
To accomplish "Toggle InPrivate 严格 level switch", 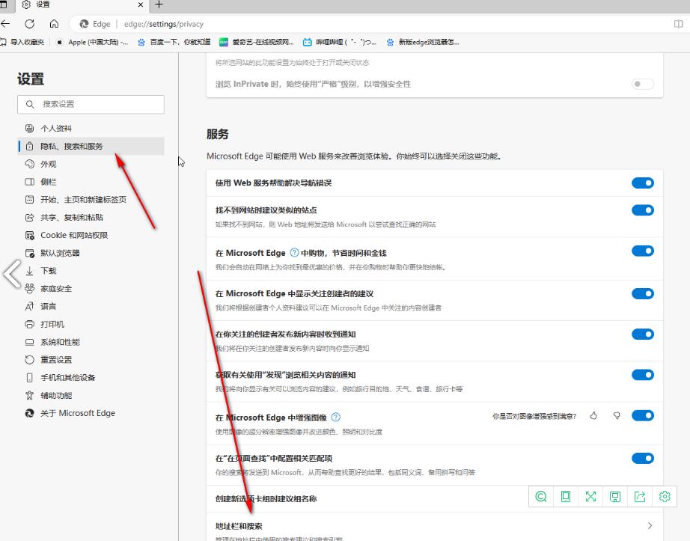I will [x=642, y=84].
